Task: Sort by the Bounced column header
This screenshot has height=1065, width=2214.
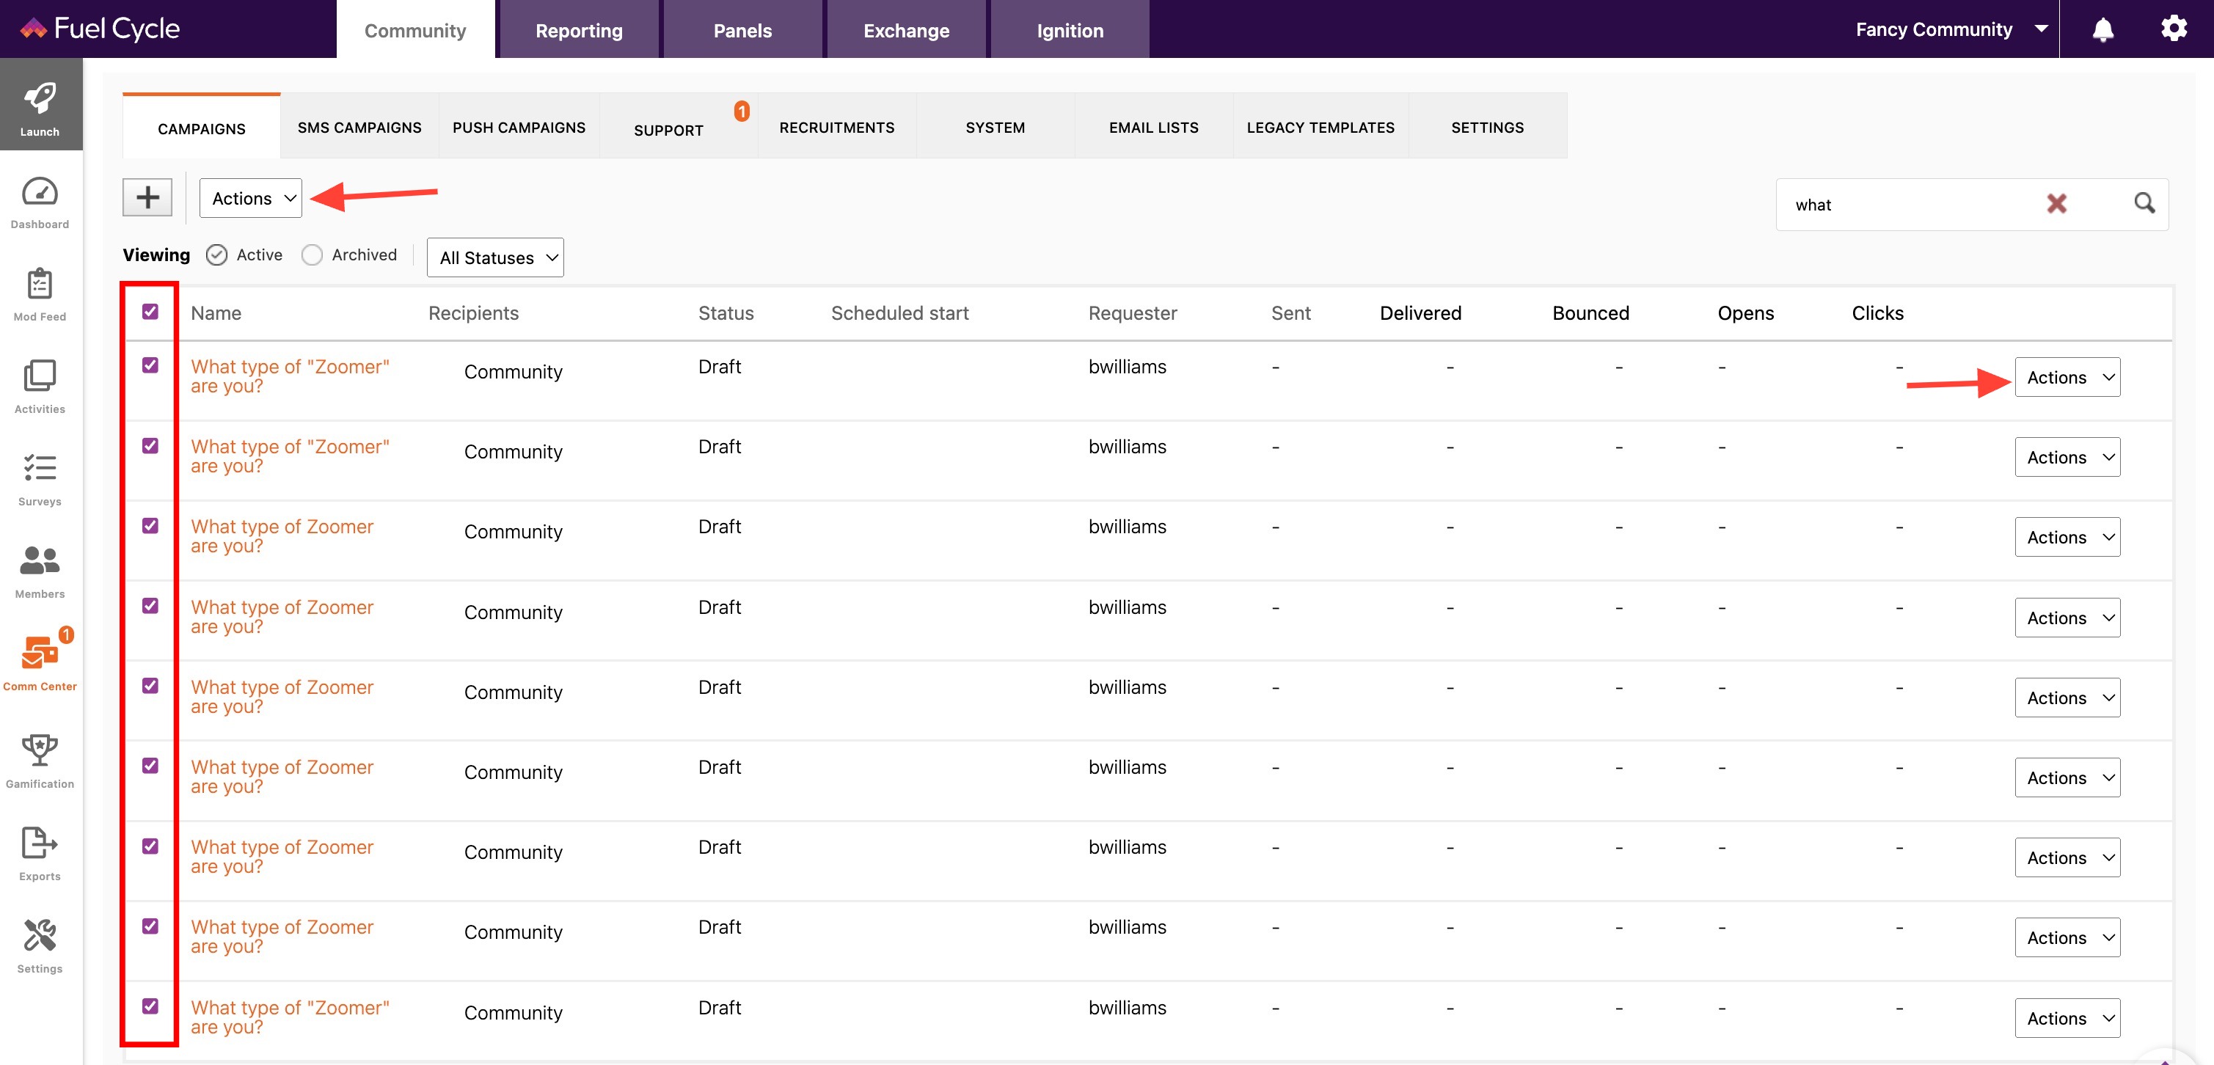Action: (1590, 313)
